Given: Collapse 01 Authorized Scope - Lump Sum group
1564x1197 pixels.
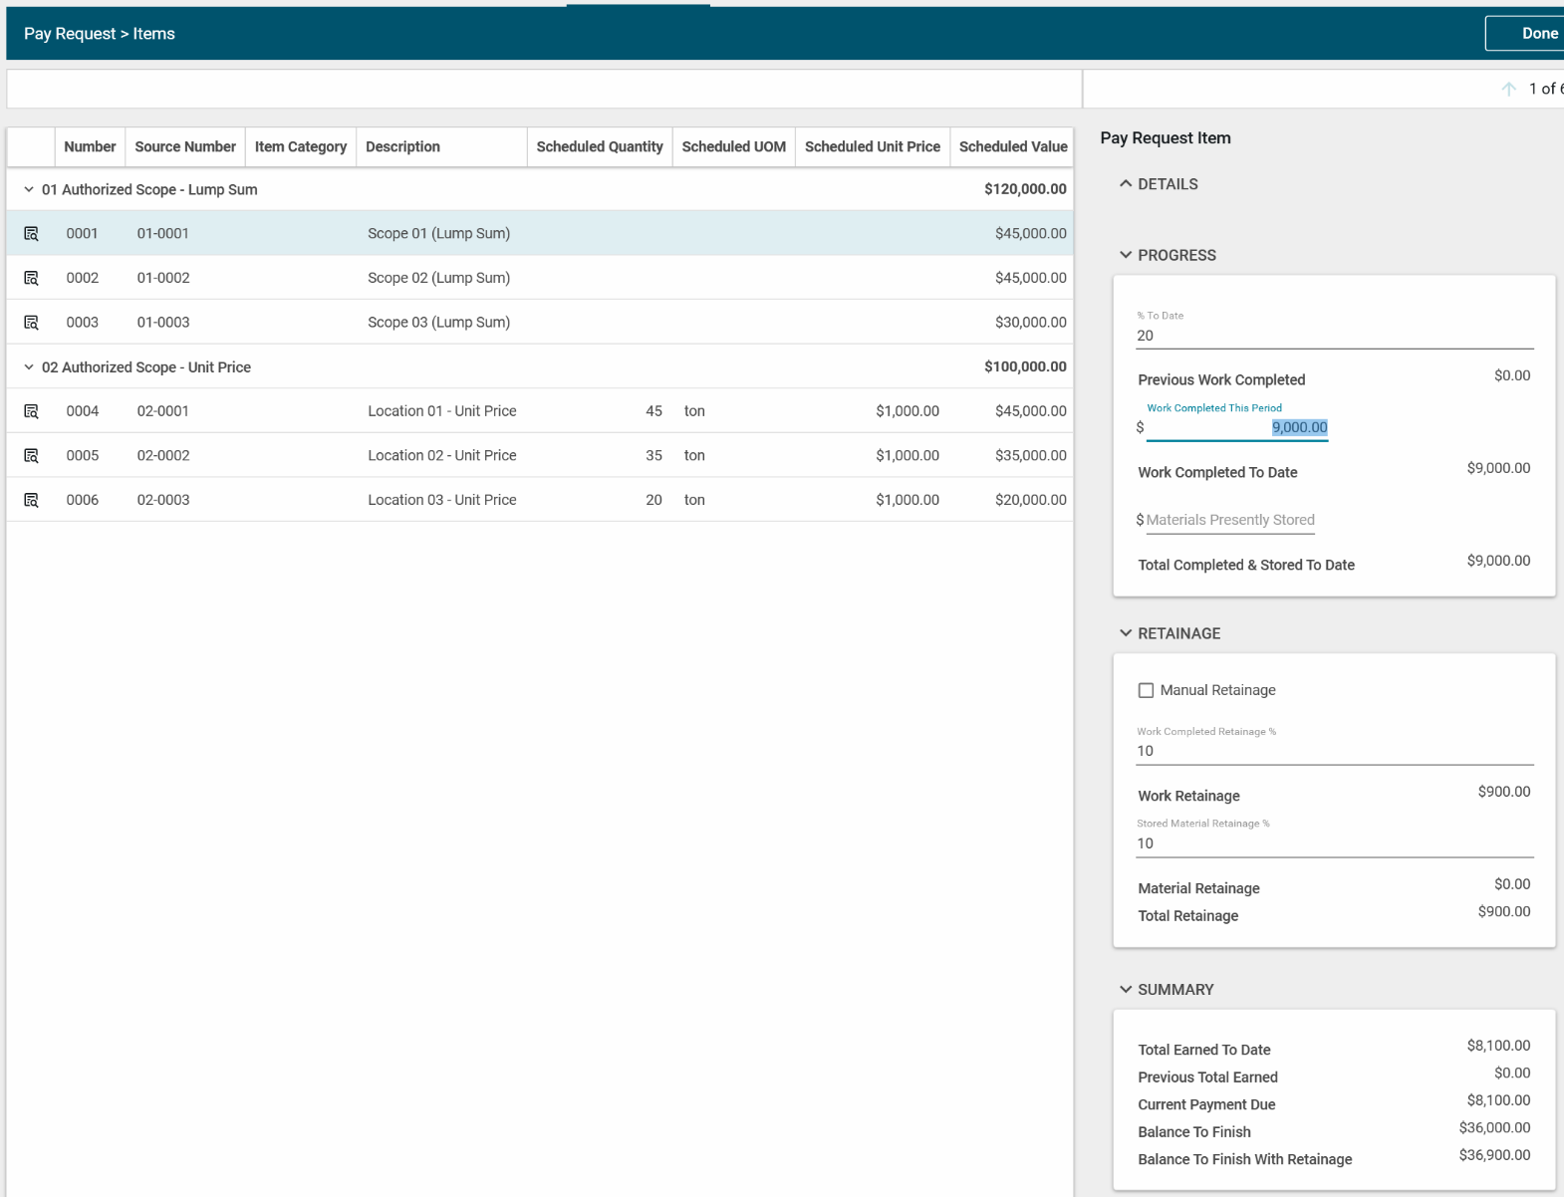Looking at the screenshot, I should coord(29,189).
